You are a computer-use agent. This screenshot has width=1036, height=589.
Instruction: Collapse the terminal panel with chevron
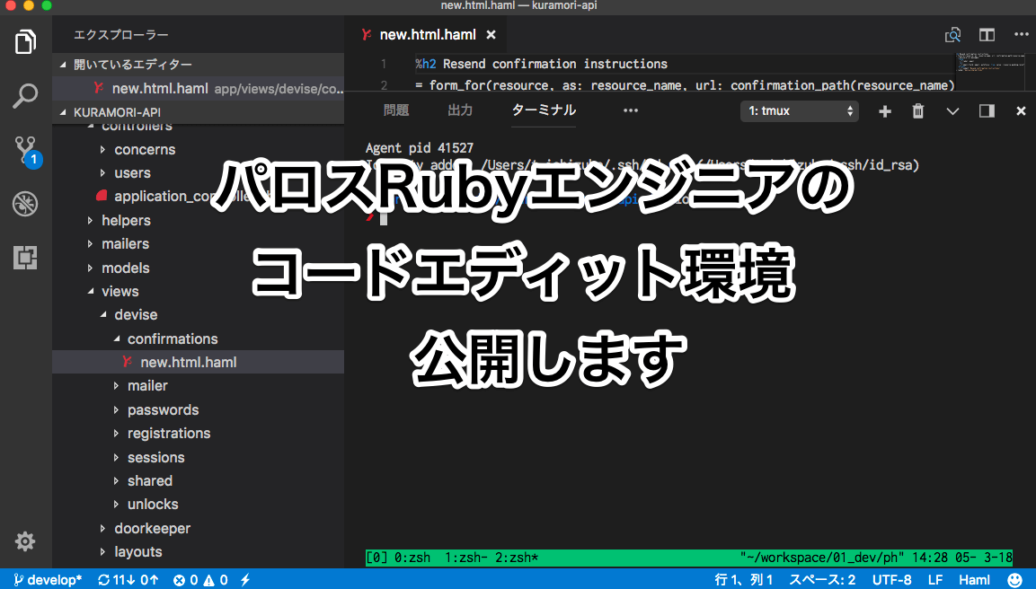click(x=952, y=111)
